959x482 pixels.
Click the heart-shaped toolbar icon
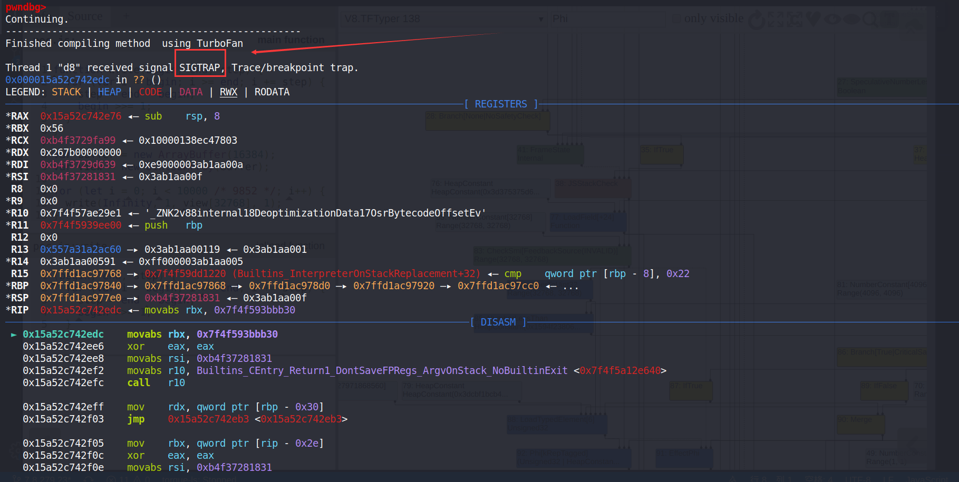pyautogui.click(x=813, y=19)
